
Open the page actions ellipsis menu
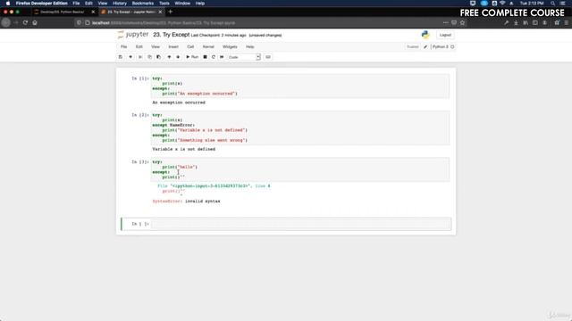[x=445, y=22]
